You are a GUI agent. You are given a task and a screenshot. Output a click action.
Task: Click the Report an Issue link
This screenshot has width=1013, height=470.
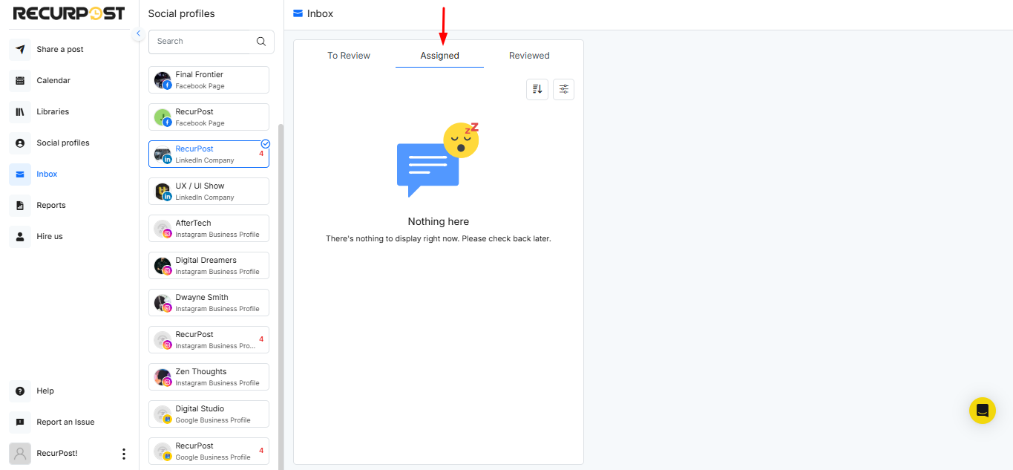[x=65, y=422]
